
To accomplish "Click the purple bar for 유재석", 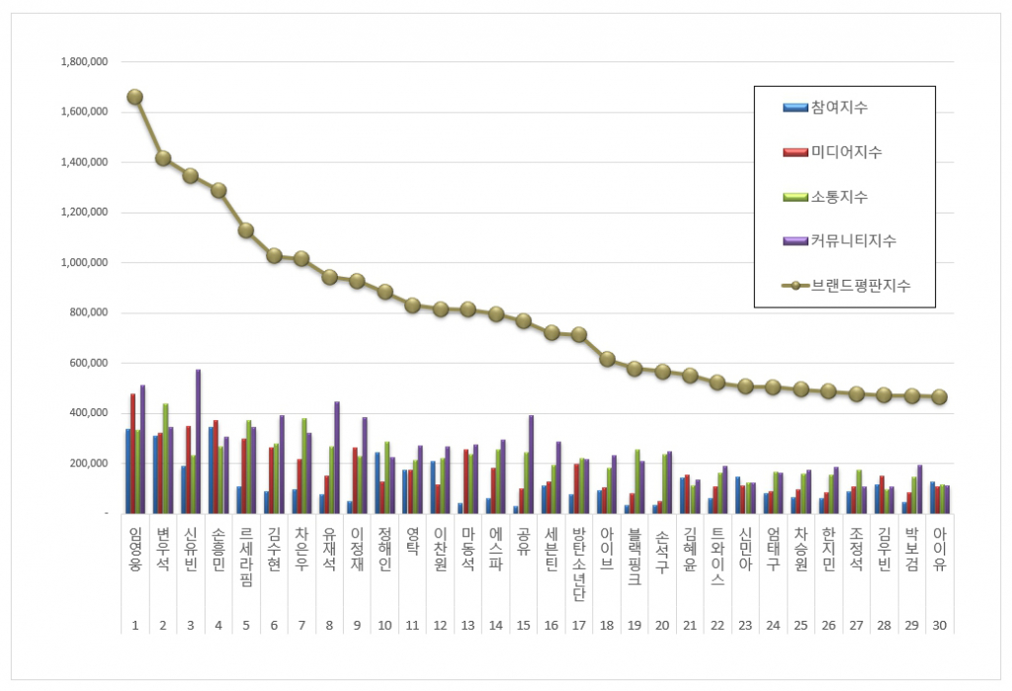I will (x=336, y=457).
